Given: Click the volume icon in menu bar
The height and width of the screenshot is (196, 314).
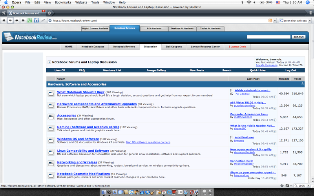Looking at the screenshot, I should tap(254, 2).
